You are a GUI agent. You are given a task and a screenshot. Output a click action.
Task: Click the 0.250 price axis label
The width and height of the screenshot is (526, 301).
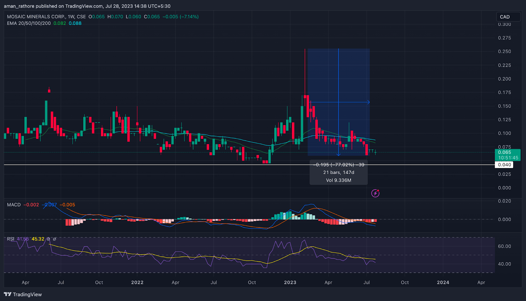[505, 52]
